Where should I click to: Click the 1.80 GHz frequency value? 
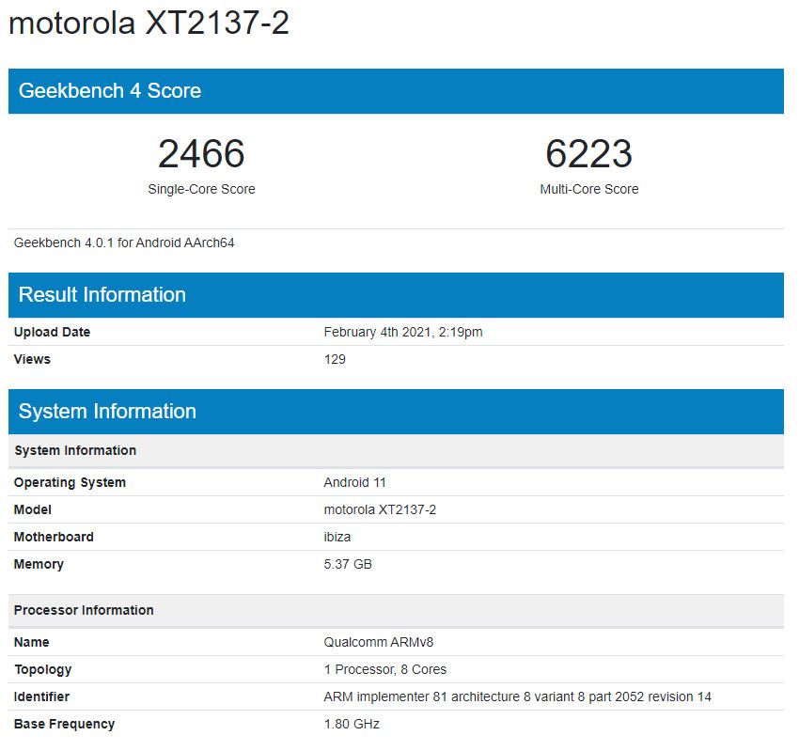coord(352,724)
